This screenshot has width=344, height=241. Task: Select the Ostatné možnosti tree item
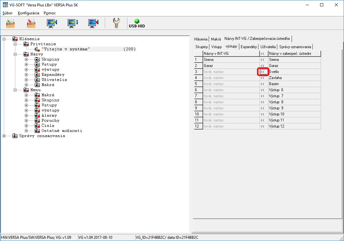coord(62,131)
